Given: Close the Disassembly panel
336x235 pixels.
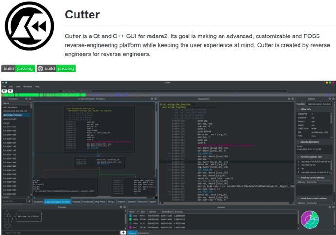Looking at the screenshot, I should pos(293,99).
